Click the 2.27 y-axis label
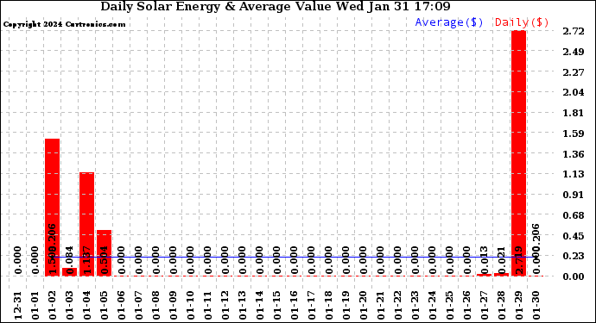Image resolution: width=596 pixels, height=323 pixels. tap(574, 72)
